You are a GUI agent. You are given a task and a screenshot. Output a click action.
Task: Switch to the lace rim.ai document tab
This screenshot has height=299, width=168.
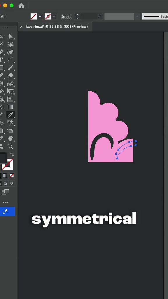point(57,27)
